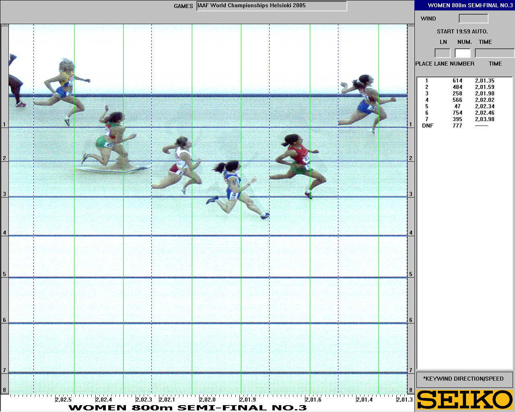
Task: Click the runner in the white top
Action: [181, 163]
